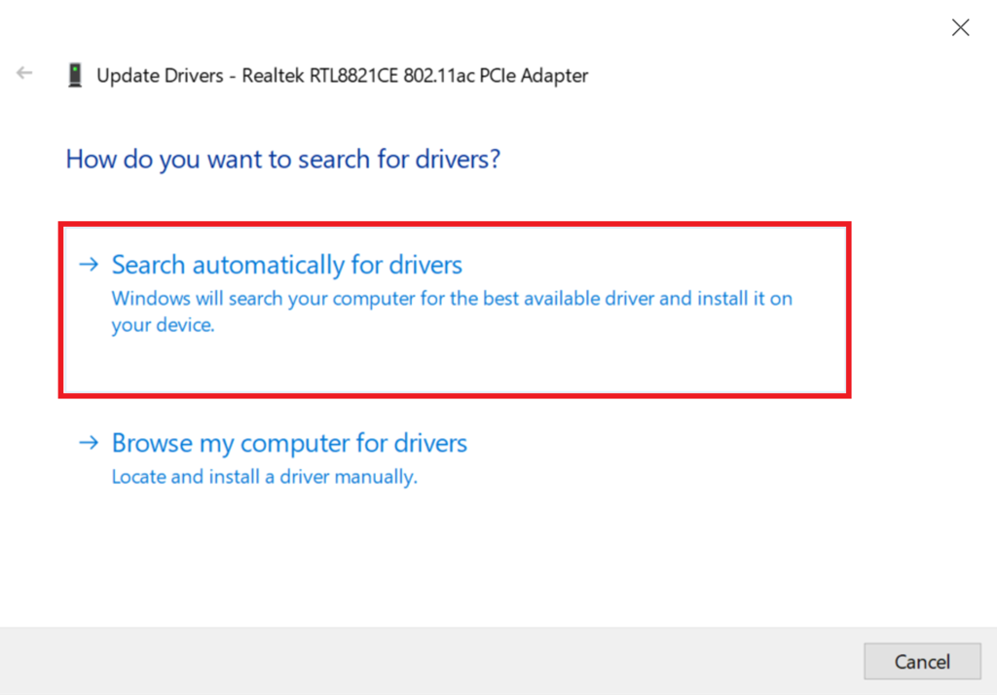Screen dimensions: 997x695
Task: Click the arrow beside Browse my computer for drivers
Action: coord(89,443)
